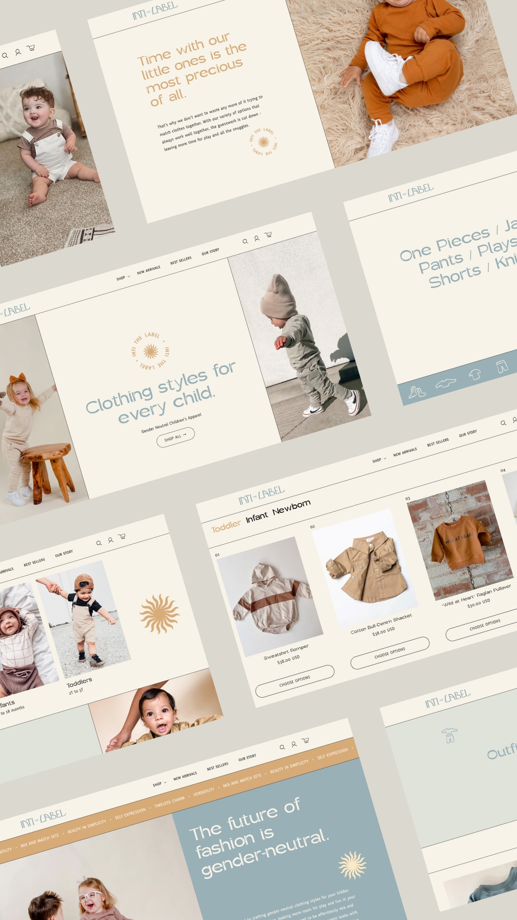Open OUR STORY on the 'future of fashion' page
The height and width of the screenshot is (920, 517).
(x=247, y=758)
